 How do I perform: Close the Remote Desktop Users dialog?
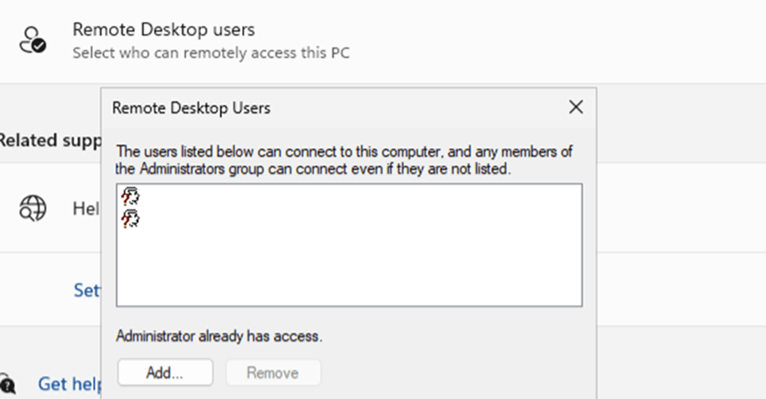pos(576,107)
